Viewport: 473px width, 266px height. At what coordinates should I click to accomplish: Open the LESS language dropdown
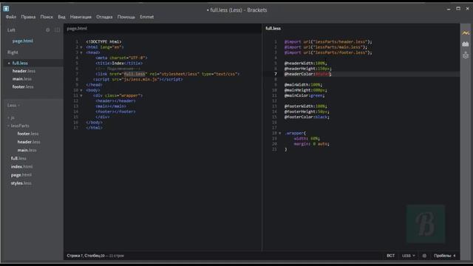pos(409,256)
